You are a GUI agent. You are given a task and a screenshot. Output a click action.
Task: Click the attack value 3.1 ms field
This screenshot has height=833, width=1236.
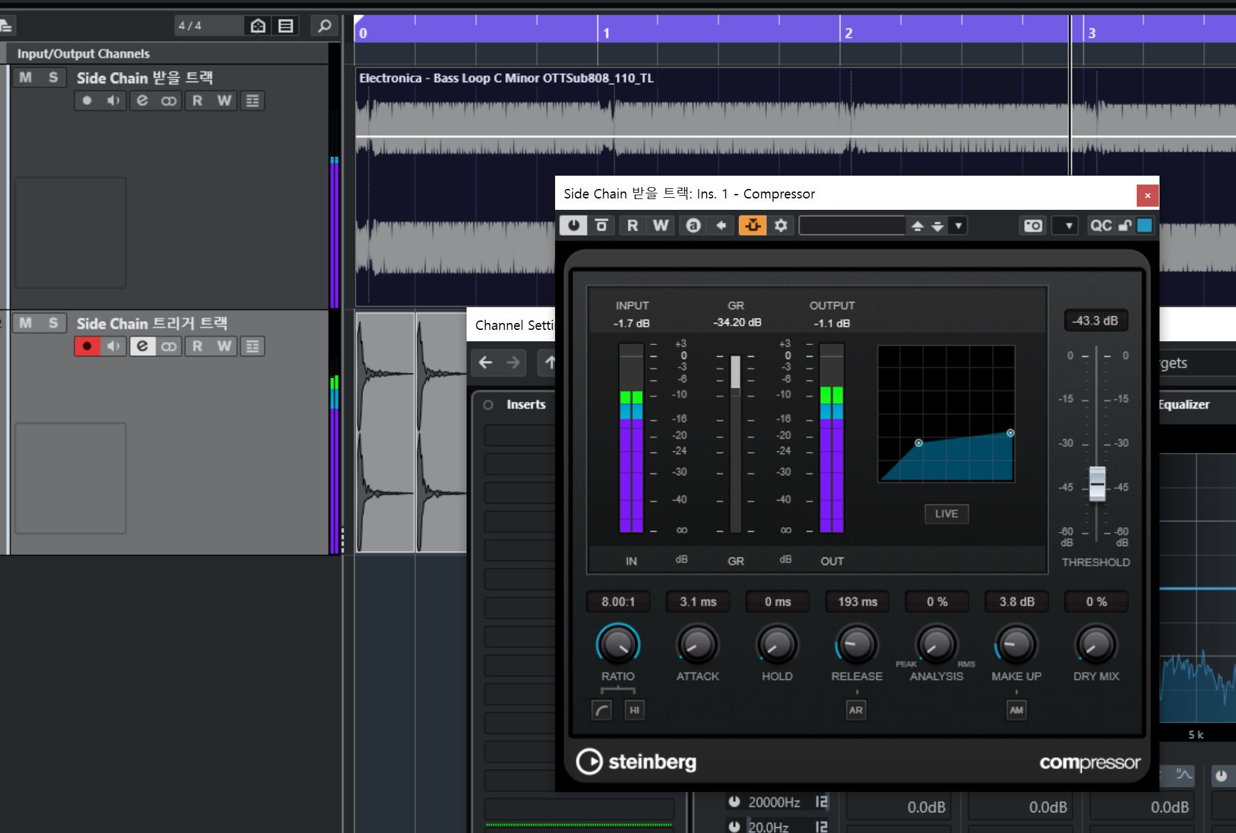point(698,602)
